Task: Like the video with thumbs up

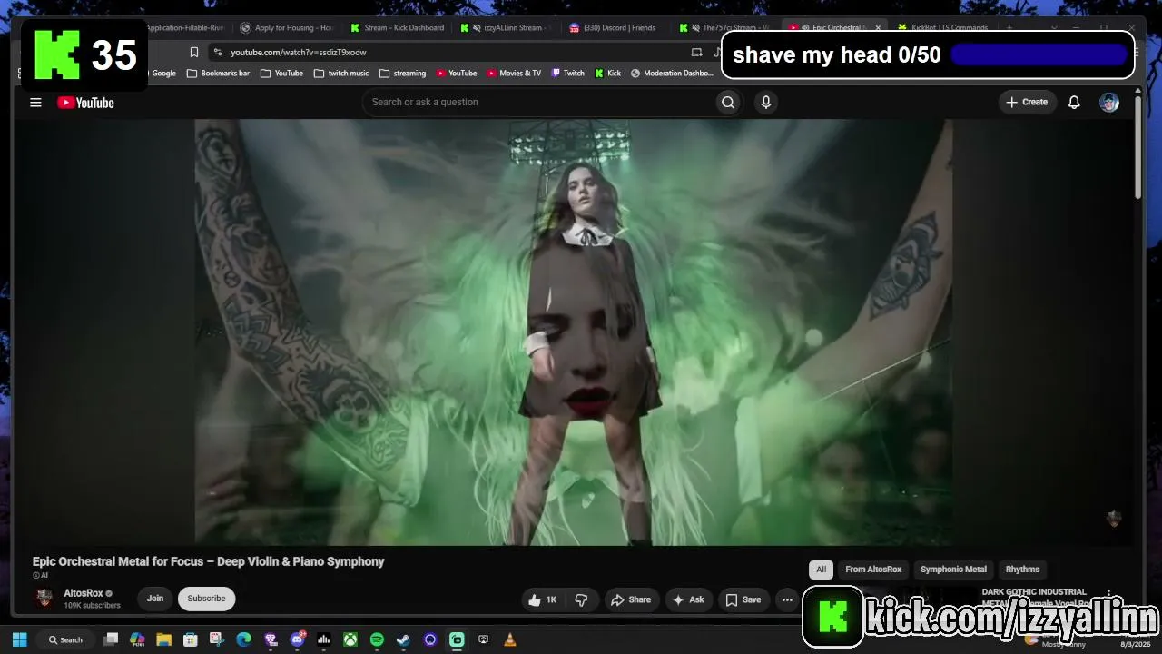Action: [x=542, y=599]
